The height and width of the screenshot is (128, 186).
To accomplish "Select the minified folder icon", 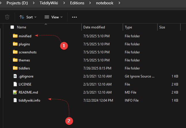I will pos(15,36).
